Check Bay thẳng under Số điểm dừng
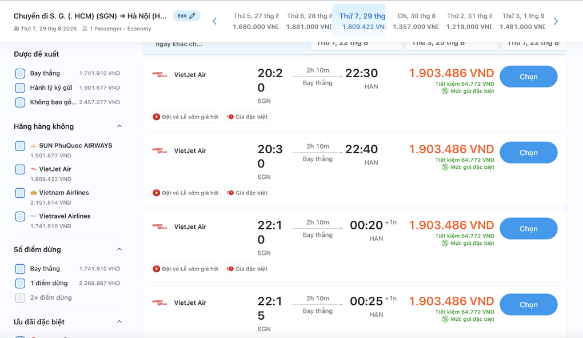Viewport: 583px width, 338px height. pos(20,268)
